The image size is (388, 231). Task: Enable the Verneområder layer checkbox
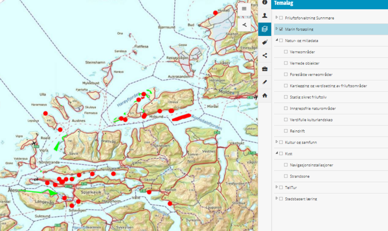[x=286, y=52]
